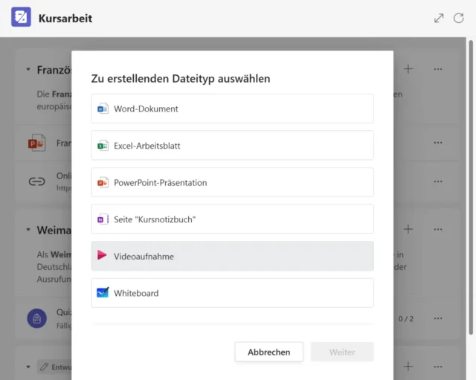
Task: Choose Excel-Arbeitsblatt option
Action: coord(232,146)
